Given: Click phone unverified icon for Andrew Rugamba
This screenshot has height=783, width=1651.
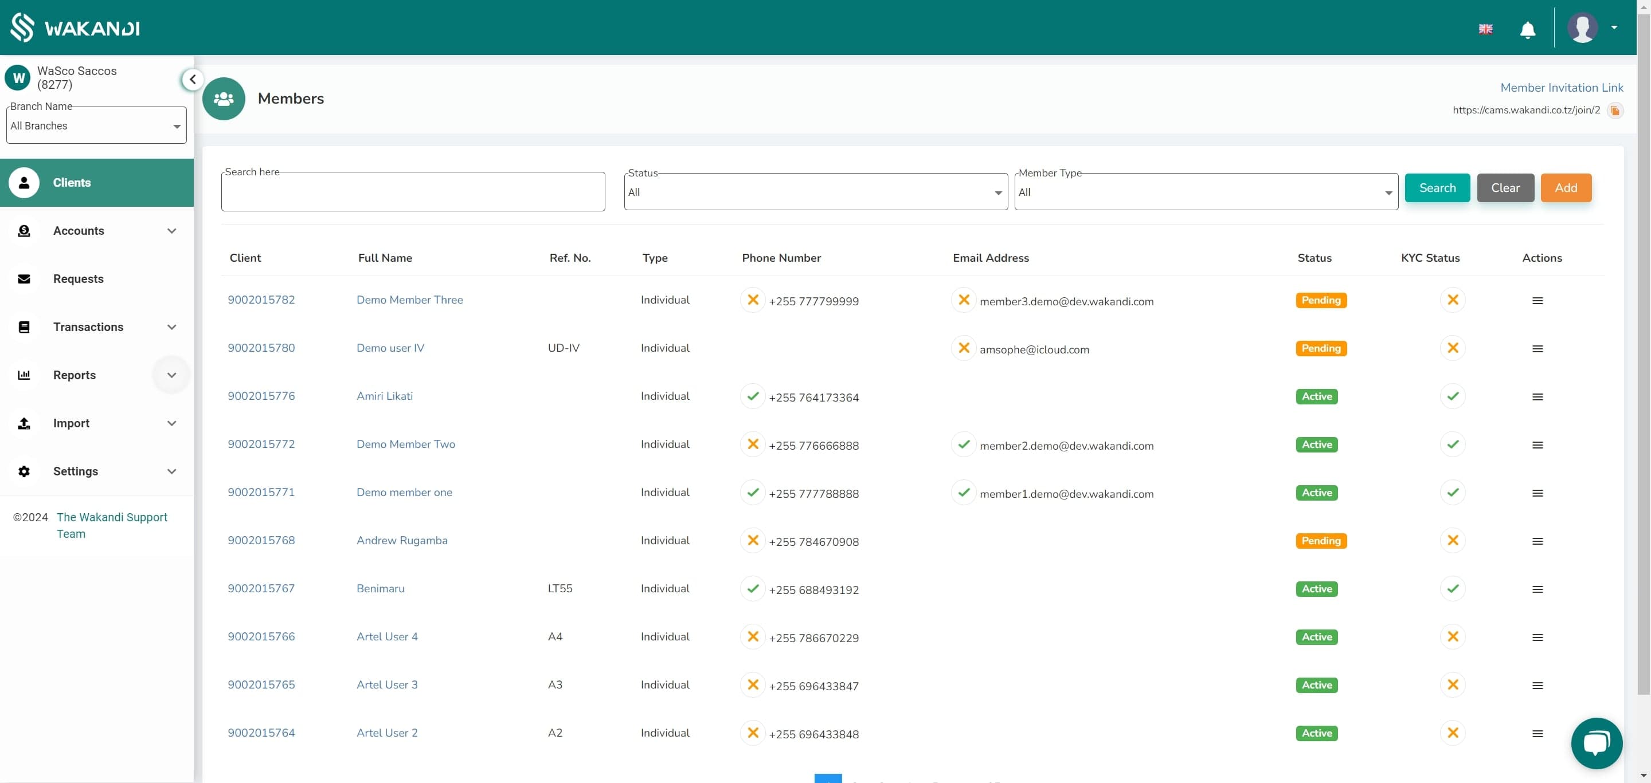Looking at the screenshot, I should click(753, 540).
